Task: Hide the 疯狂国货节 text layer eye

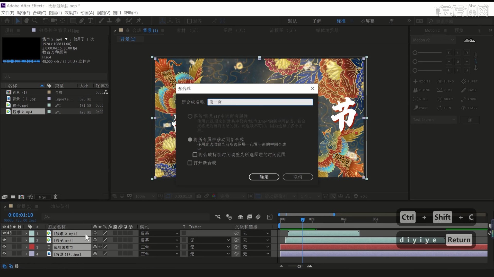Action: [x=4, y=247]
